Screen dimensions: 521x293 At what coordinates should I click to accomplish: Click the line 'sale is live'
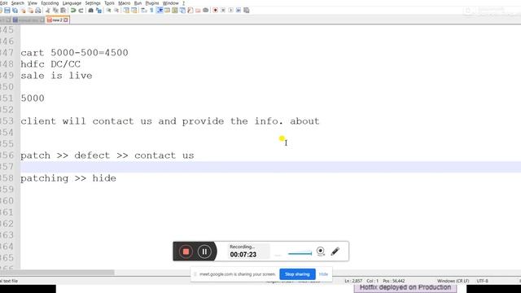click(56, 76)
